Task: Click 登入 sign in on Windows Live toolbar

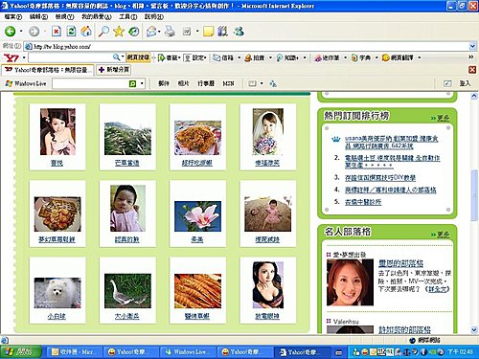Action: [x=465, y=83]
